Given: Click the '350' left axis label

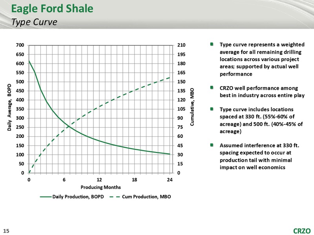Looking at the screenshot, I should tap(20, 109).
